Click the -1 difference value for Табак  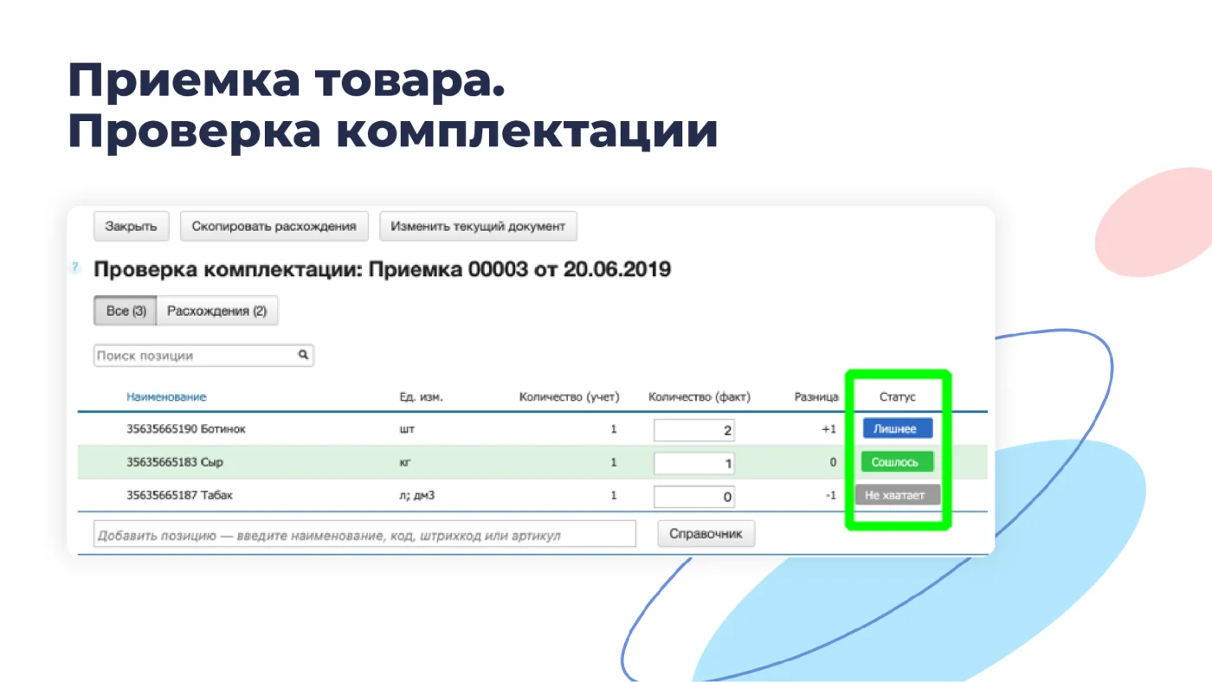pyautogui.click(x=829, y=496)
